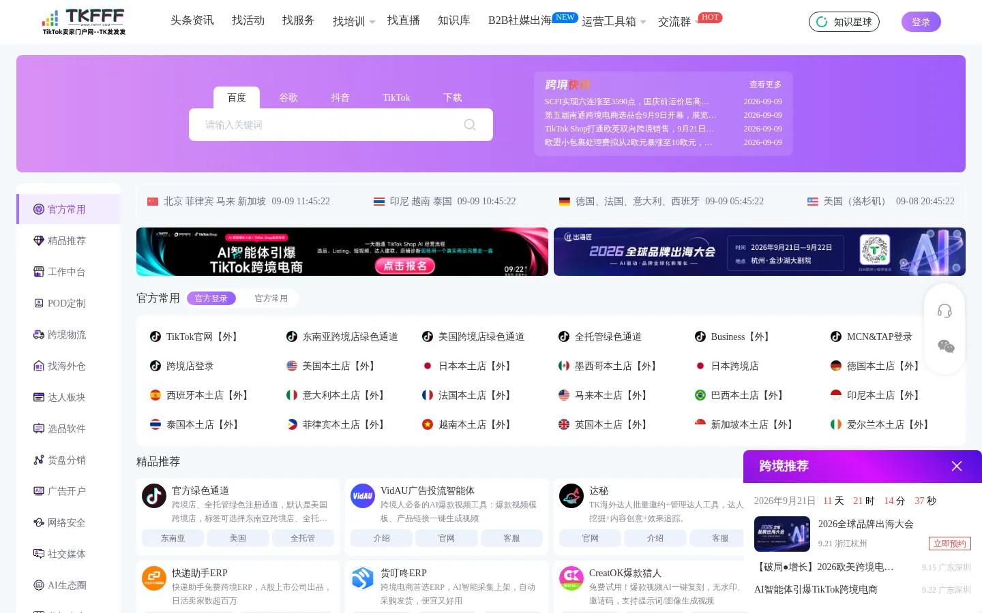Click the 快递助手ERP orange icon

coord(154,578)
